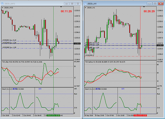Click price level 12320.5 on M15 scale
This screenshot has width=165, height=119.
point(77,11)
